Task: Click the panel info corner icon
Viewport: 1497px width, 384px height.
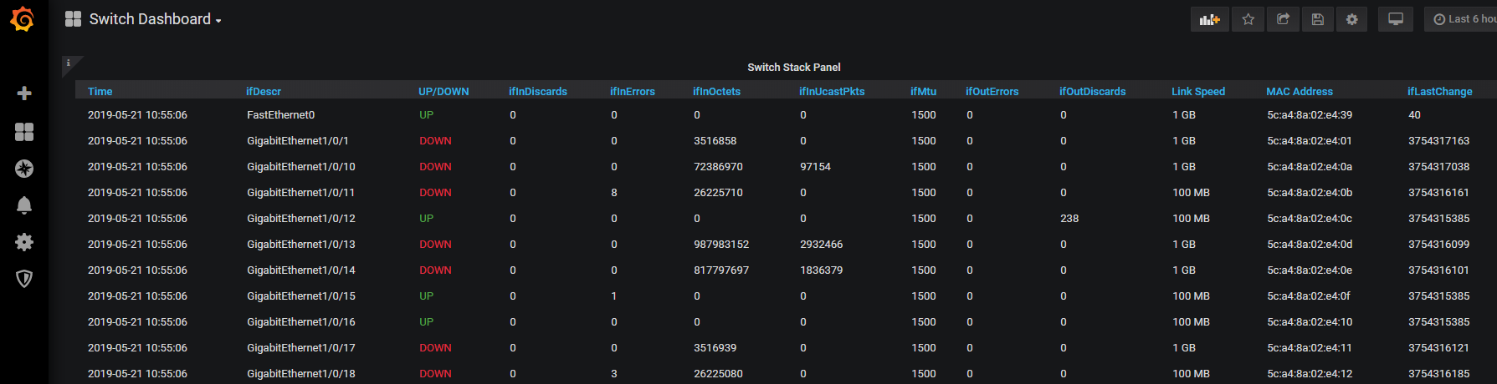Action: [69, 63]
